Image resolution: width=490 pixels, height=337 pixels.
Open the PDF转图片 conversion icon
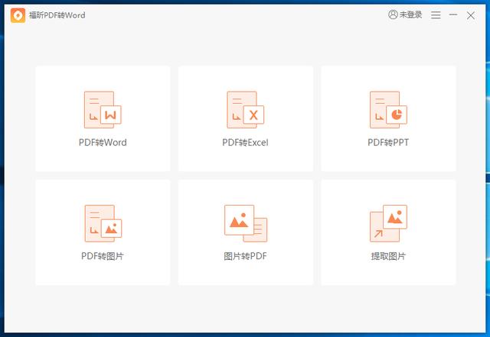tap(103, 223)
